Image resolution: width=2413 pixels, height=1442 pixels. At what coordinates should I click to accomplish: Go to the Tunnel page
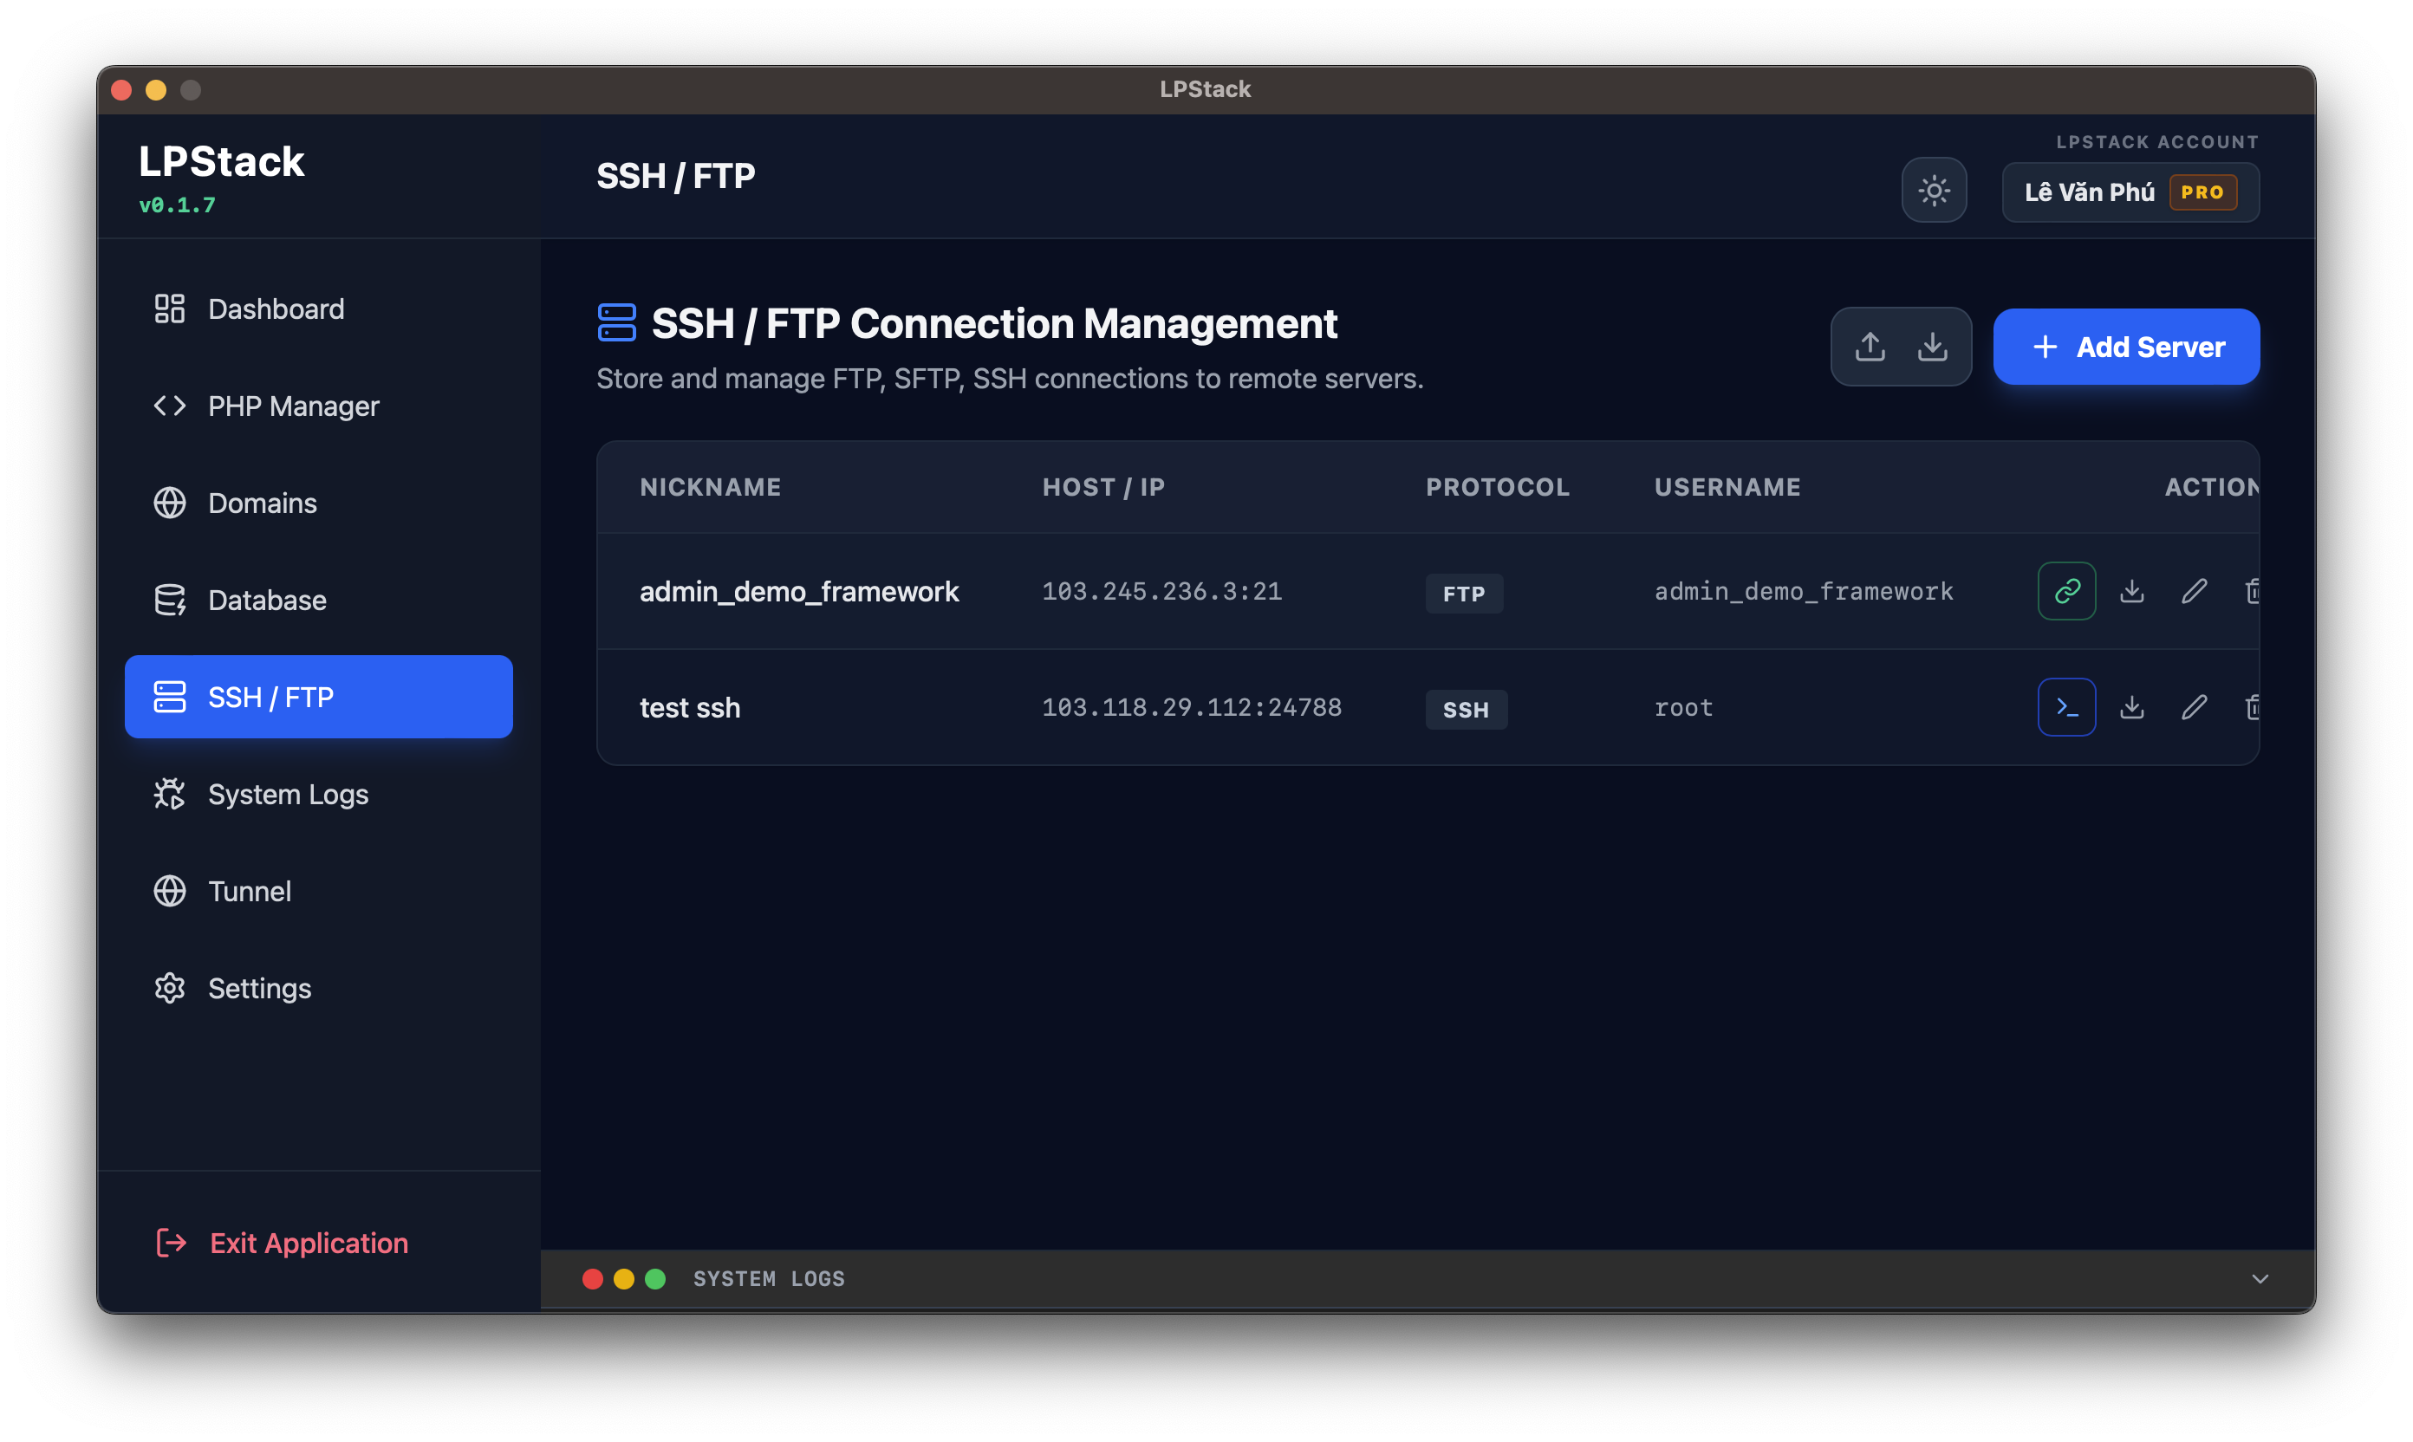(249, 890)
